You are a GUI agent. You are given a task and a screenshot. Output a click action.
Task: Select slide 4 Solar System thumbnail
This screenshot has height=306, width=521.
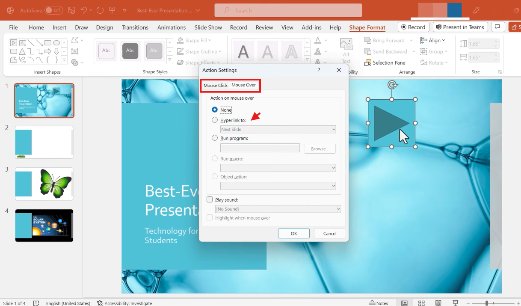click(x=44, y=226)
